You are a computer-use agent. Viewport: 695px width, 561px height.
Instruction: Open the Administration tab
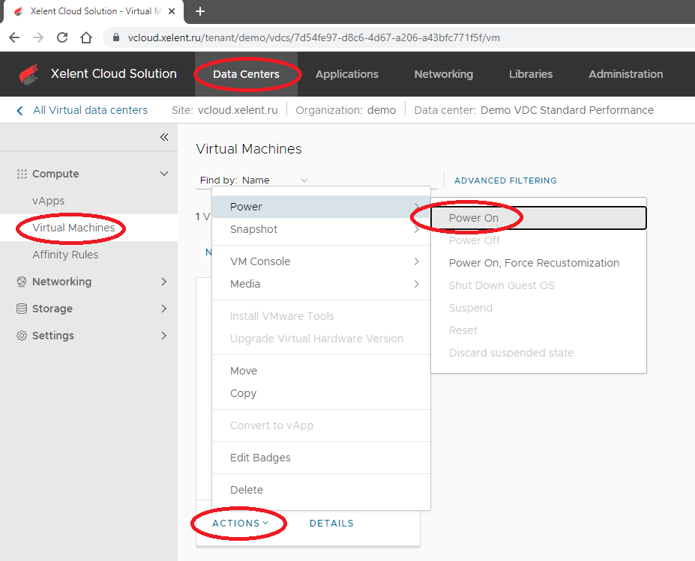[x=625, y=74]
